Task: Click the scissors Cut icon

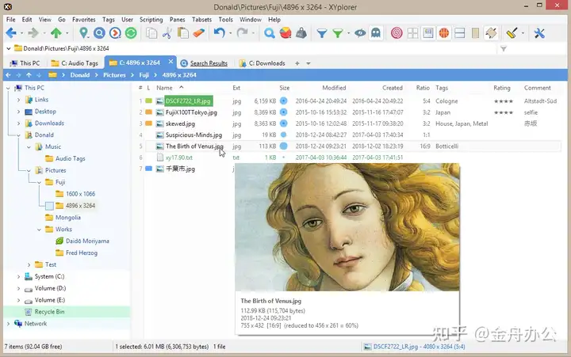Action: (x=167, y=33)
